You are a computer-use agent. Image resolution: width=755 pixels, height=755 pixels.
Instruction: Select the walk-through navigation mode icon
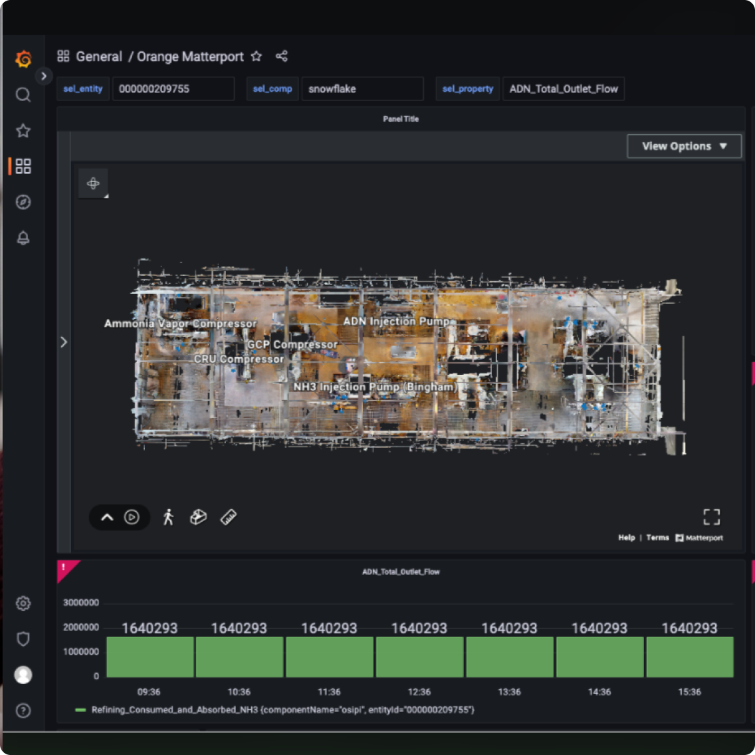tap(168, 517)
